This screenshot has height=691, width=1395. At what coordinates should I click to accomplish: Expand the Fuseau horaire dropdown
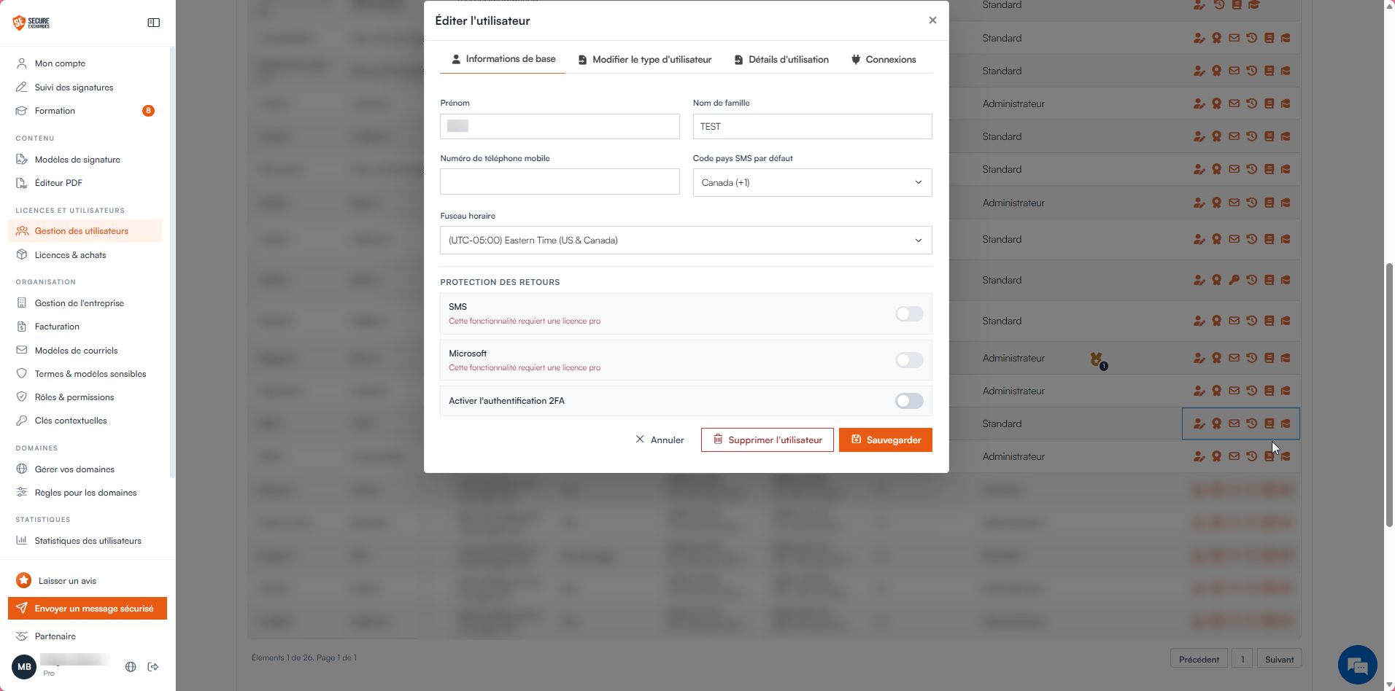tap(686, 240)
